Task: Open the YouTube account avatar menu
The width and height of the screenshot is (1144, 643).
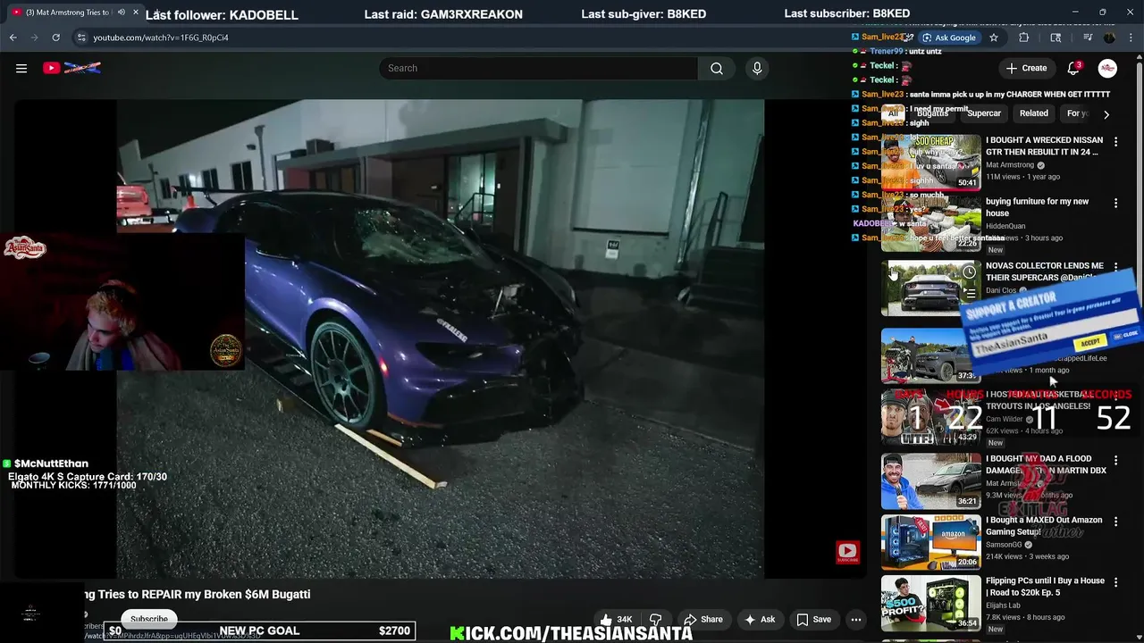Action: pos(1107,68)
